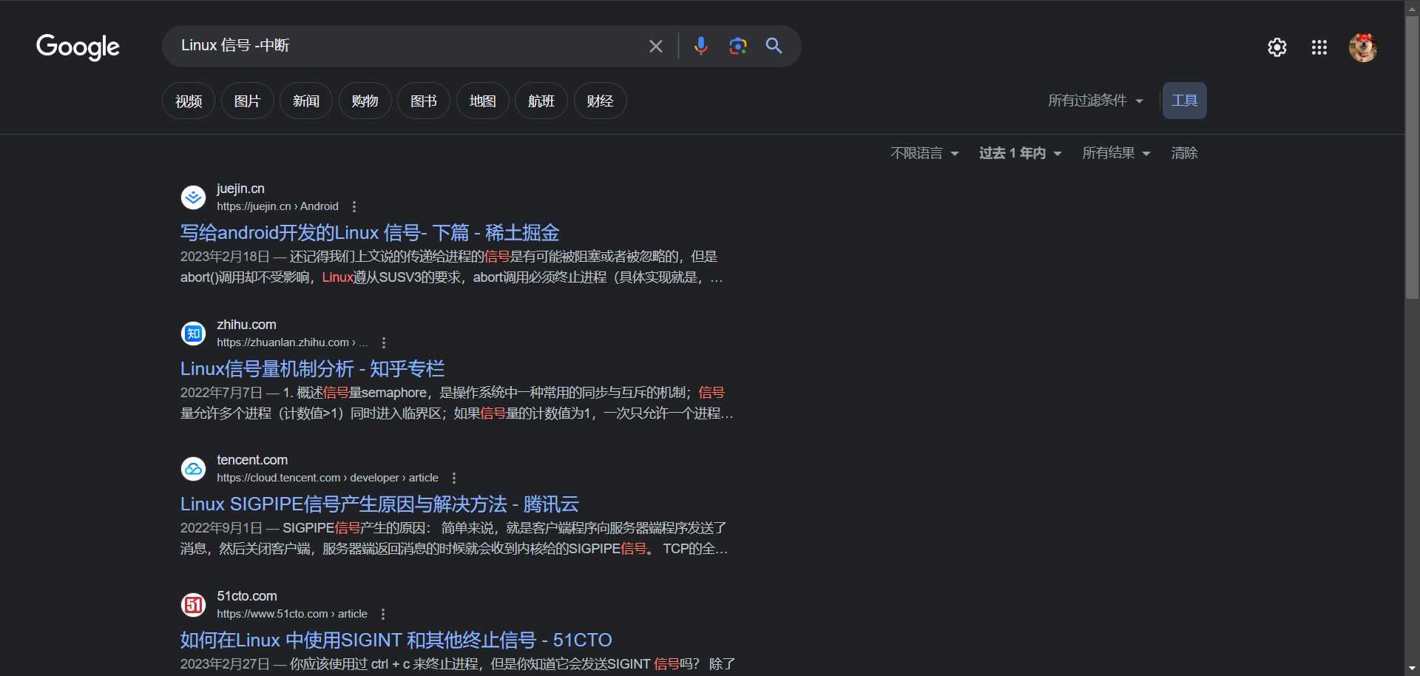Image resolution: width=1420 pixels, height=676 pixels.
Task: Click the www.51cto.com article URL
Action: (x=292, y=614)
